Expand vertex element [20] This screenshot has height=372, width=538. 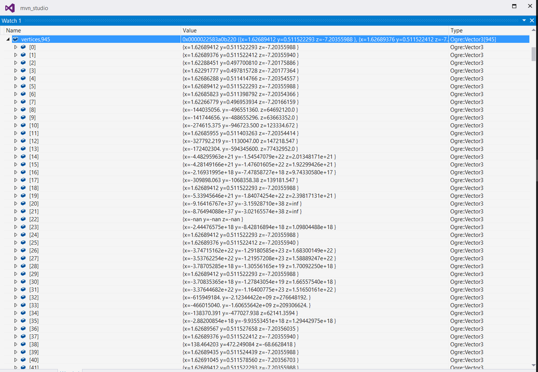(15, 204)
